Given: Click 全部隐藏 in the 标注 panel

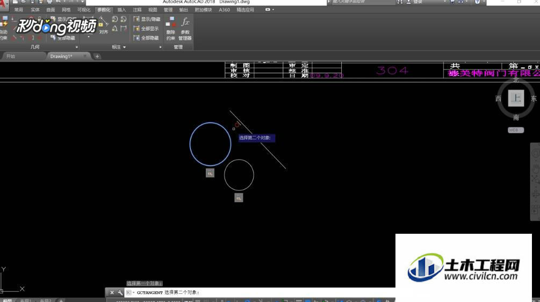Looking at the screenshot, I should (x=146, y=38).
